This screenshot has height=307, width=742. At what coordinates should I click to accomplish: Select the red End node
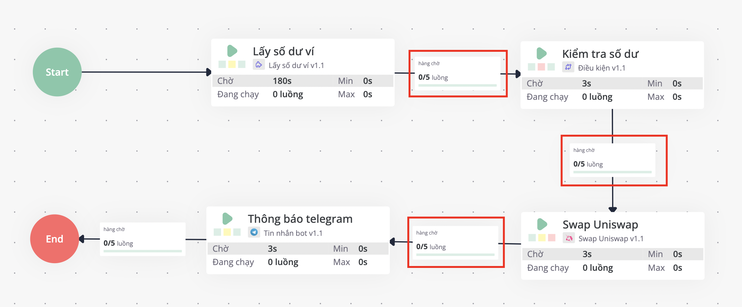point(54,239)
